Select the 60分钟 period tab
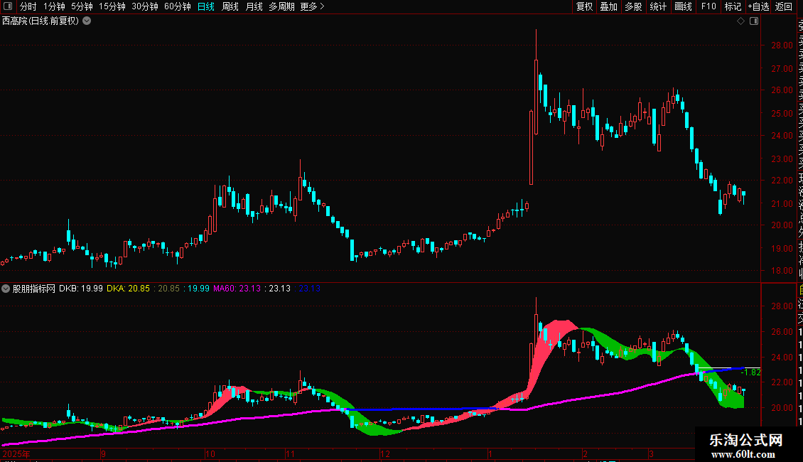Image resolution: width=803 pixels, height=462 pixels. [178, 6]
